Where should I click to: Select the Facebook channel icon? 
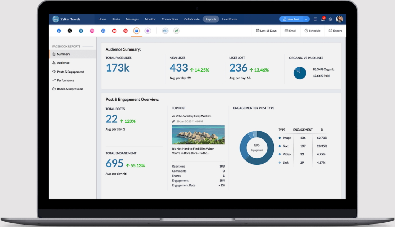59,31
